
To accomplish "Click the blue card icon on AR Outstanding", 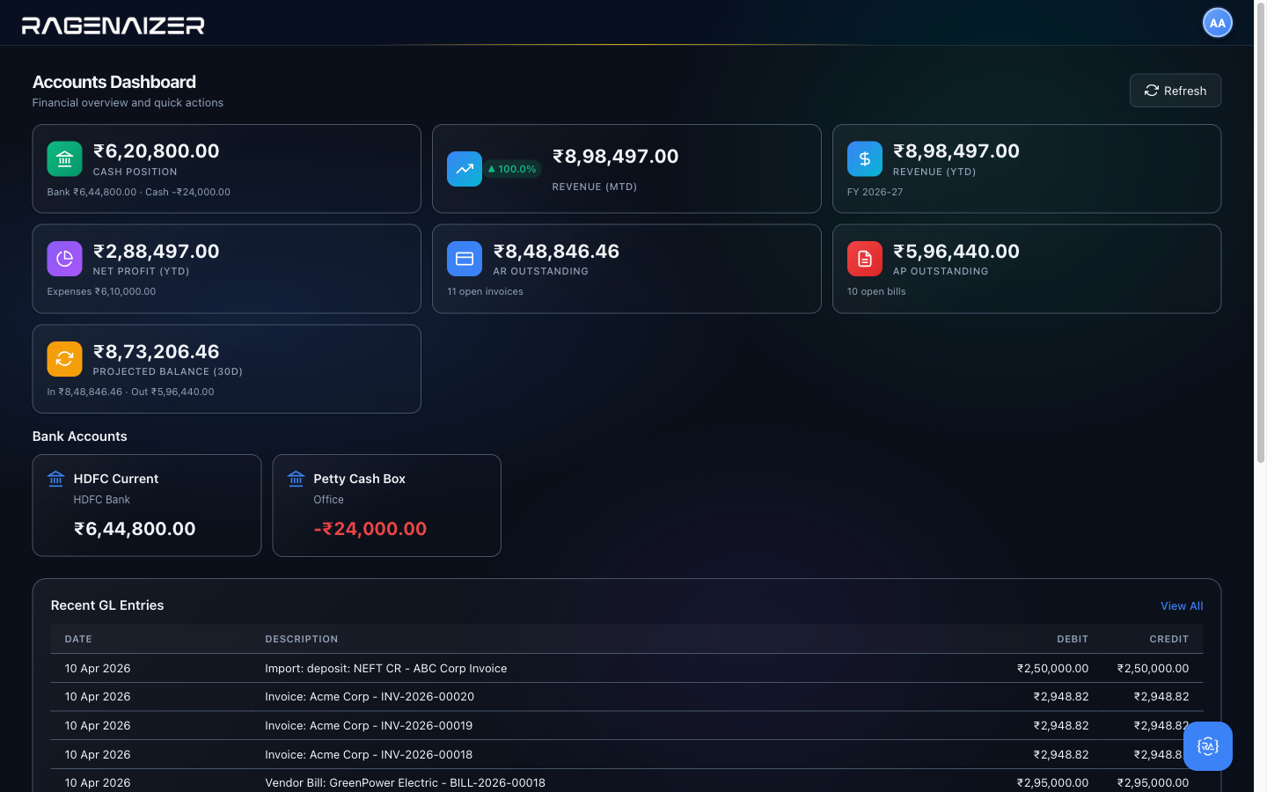I will pos(465,259).
